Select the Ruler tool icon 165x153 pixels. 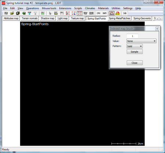(62, 13)
